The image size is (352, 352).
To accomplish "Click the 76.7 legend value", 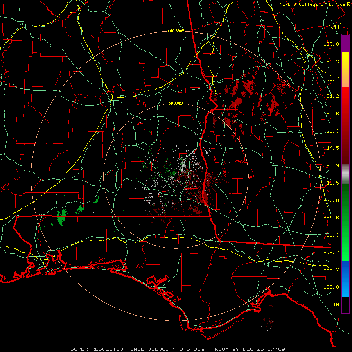I will click(x=333, y=79).
